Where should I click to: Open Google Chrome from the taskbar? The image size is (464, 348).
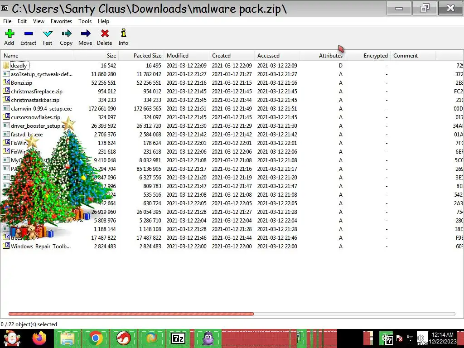(95, 338)
